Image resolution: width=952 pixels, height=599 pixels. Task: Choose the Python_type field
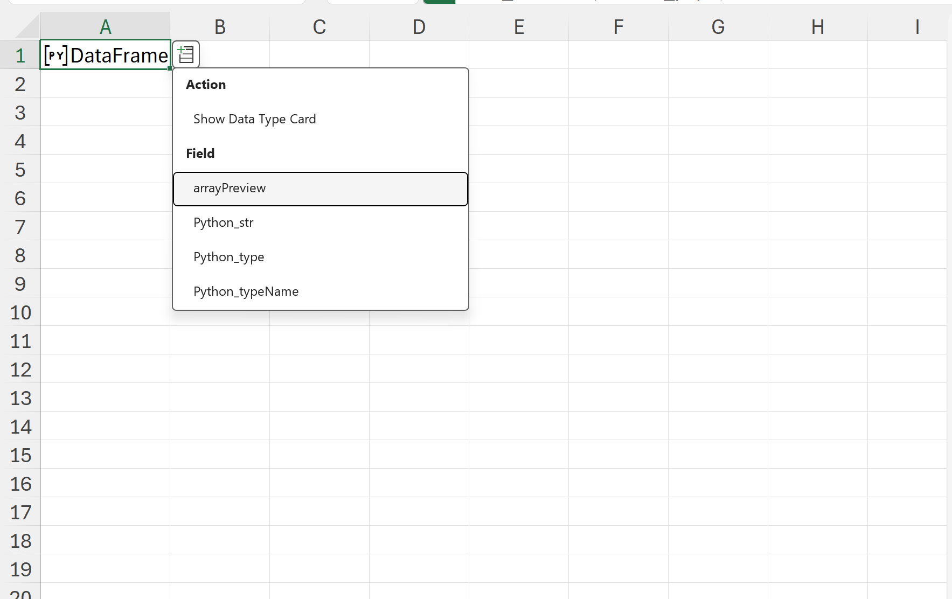[x=228, y=257]
